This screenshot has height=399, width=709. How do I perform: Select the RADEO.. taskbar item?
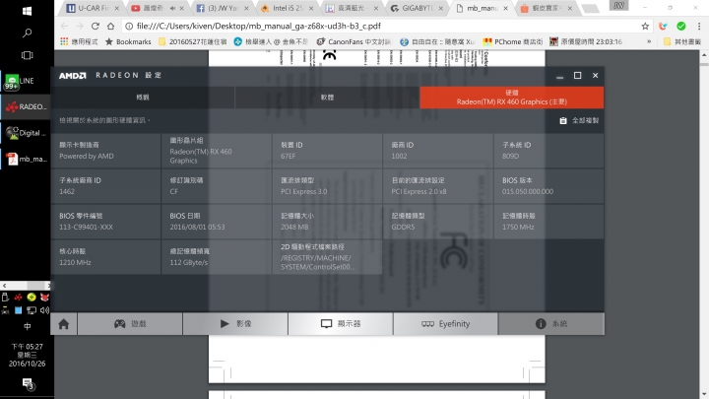[x=26, y=106]
